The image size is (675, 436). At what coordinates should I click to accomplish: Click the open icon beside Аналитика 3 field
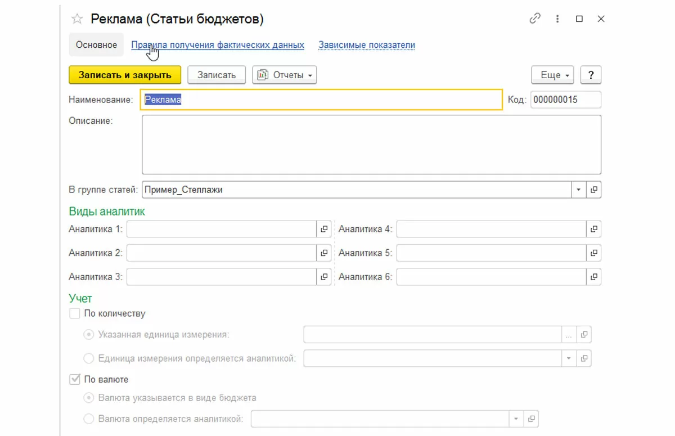pos(324,277)
